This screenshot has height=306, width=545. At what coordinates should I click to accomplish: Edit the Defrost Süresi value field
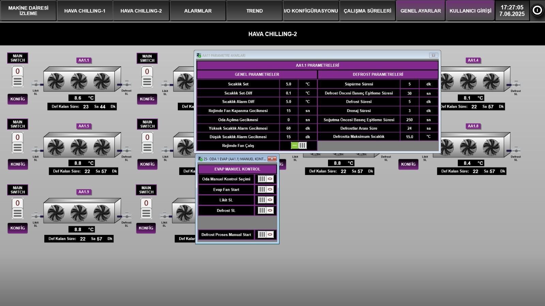(x=409, y=102)
